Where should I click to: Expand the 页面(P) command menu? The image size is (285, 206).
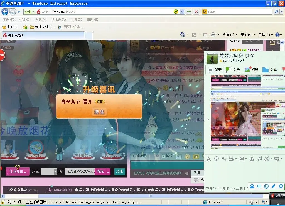(x=230, y=35)
